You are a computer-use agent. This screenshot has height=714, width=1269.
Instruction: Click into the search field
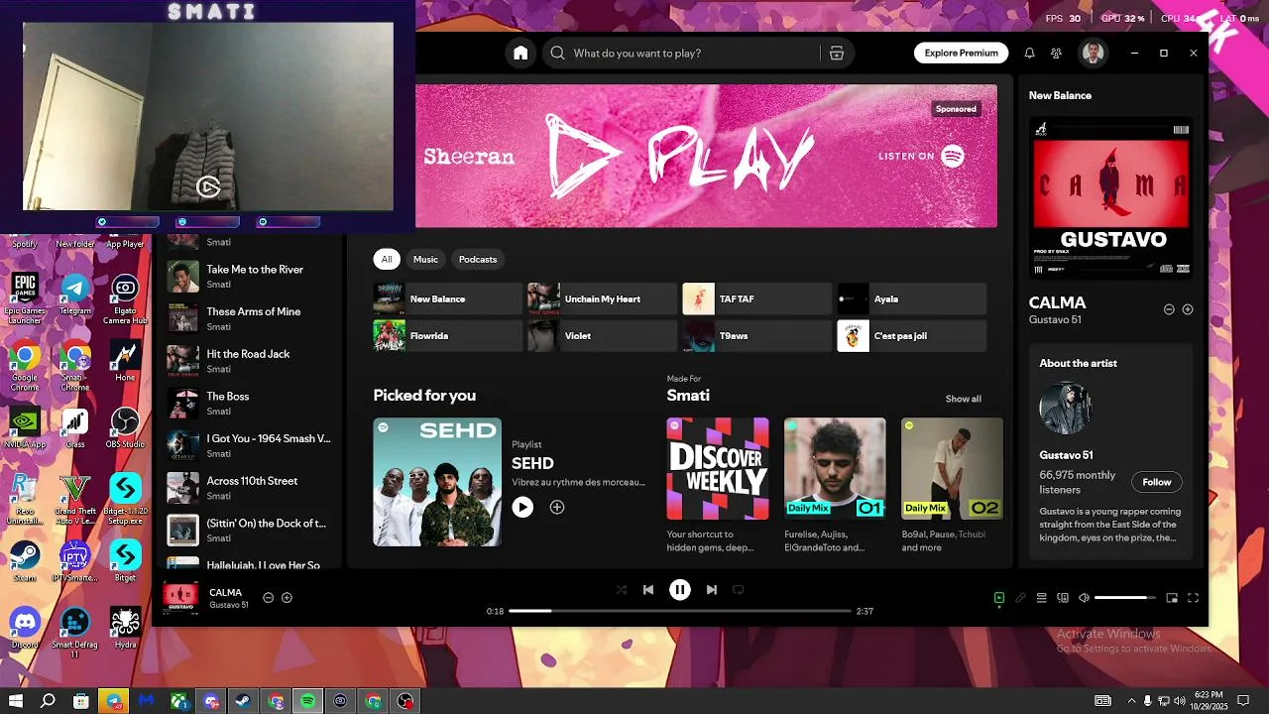(694, 54)
